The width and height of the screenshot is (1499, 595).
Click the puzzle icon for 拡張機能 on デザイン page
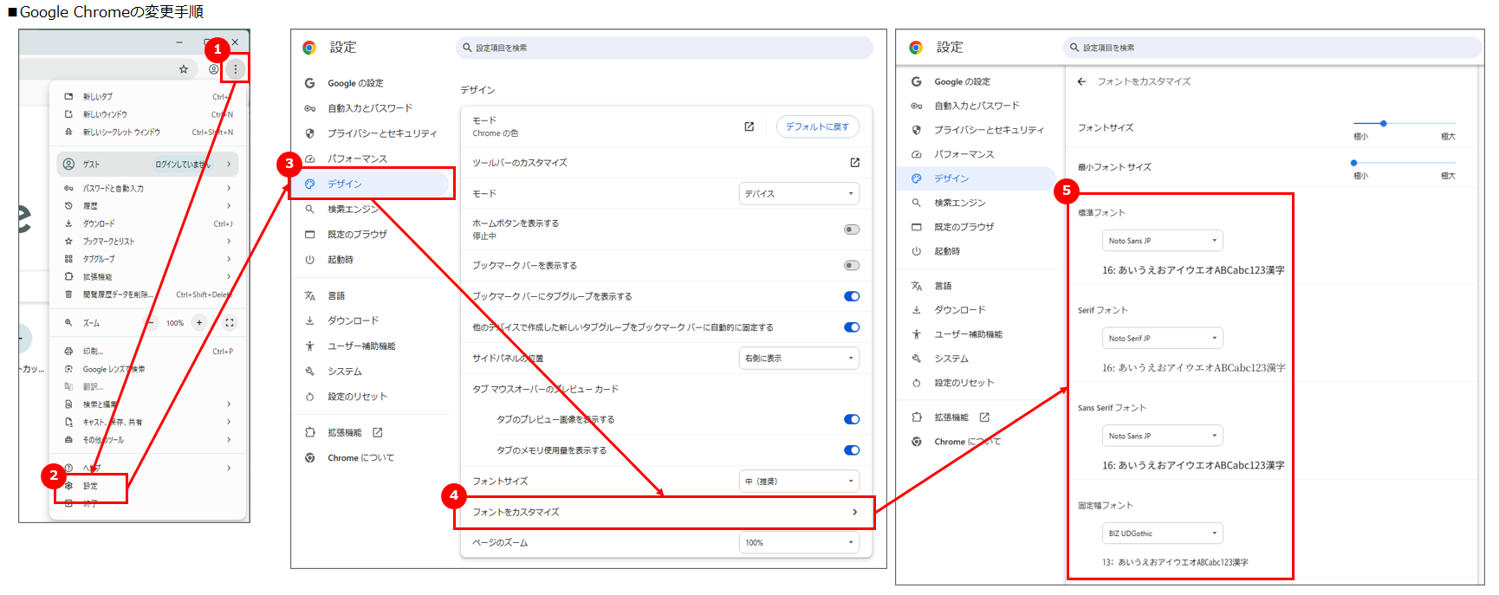pyautogui.click(x=309, y=432)
